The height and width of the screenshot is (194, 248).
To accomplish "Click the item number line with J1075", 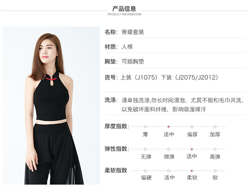I will pyautogui.click(x=169, y=78).
